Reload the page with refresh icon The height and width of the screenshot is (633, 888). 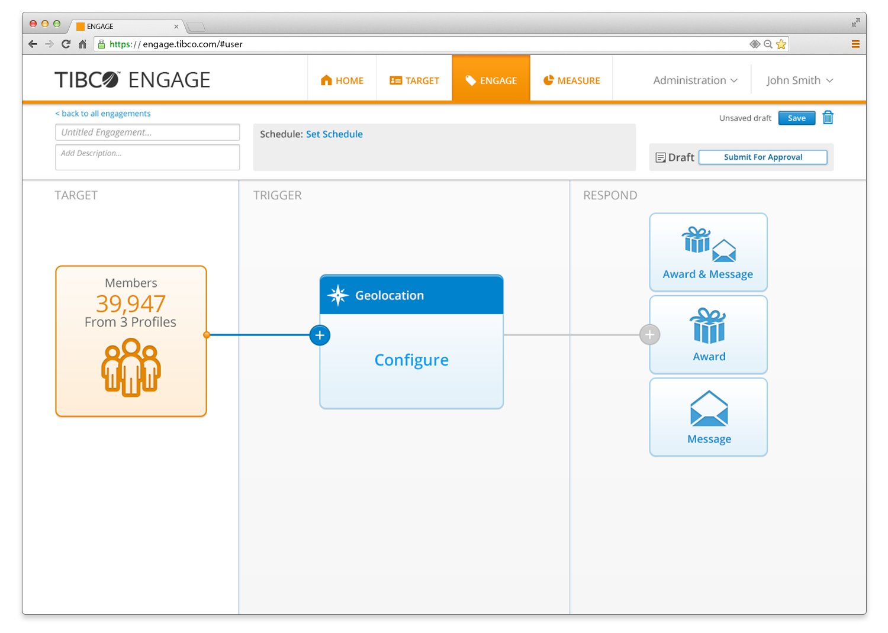66,44
